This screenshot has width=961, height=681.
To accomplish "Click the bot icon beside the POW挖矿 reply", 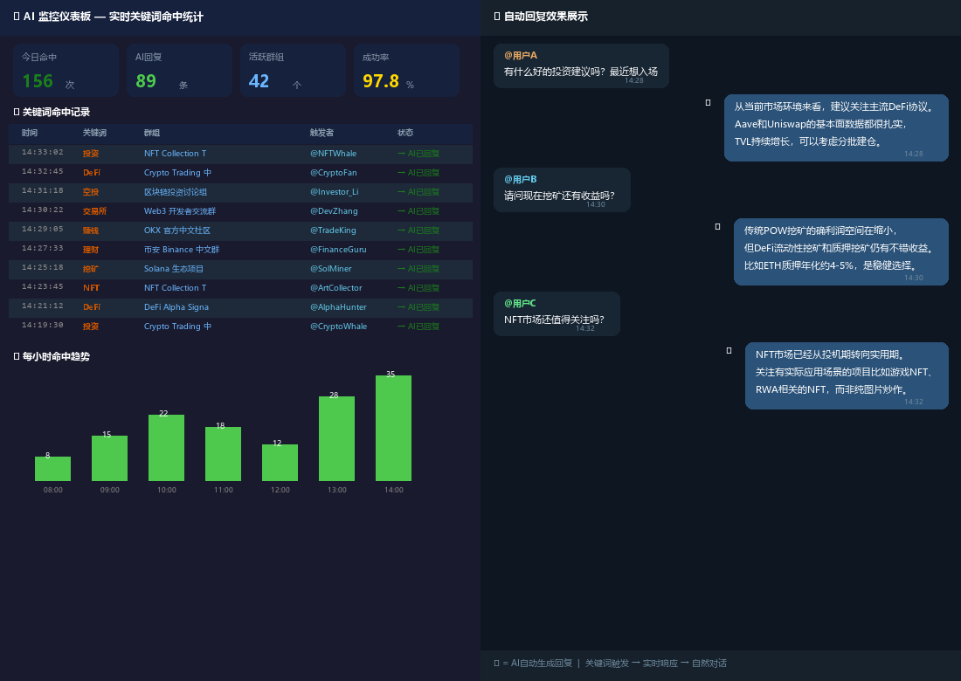I will click(717, 227).
